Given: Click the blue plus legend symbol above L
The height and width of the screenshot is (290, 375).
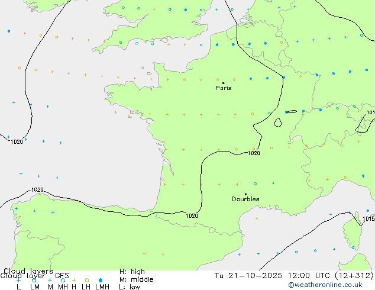Looking at the screenshot, I should pyautogui.click(x=19, y=280).
